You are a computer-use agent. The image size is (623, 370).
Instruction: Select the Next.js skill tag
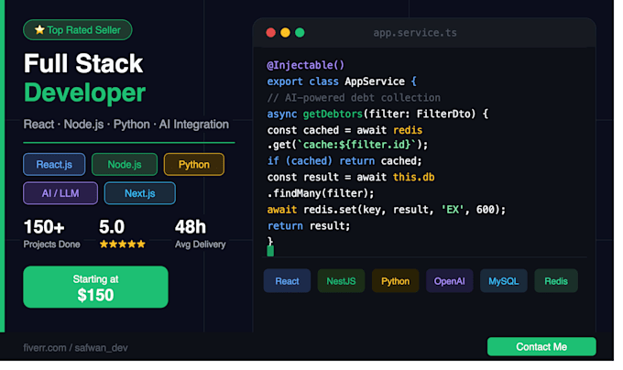[x=140, y=193]
